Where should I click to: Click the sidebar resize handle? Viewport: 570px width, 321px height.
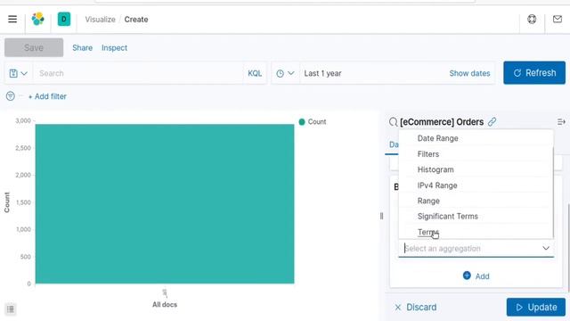pos(381,216)
